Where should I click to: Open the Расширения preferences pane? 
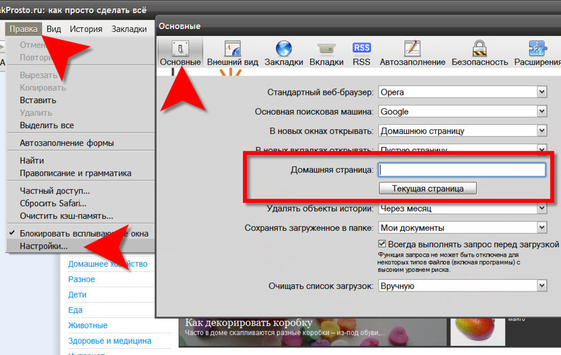[537, 53]
